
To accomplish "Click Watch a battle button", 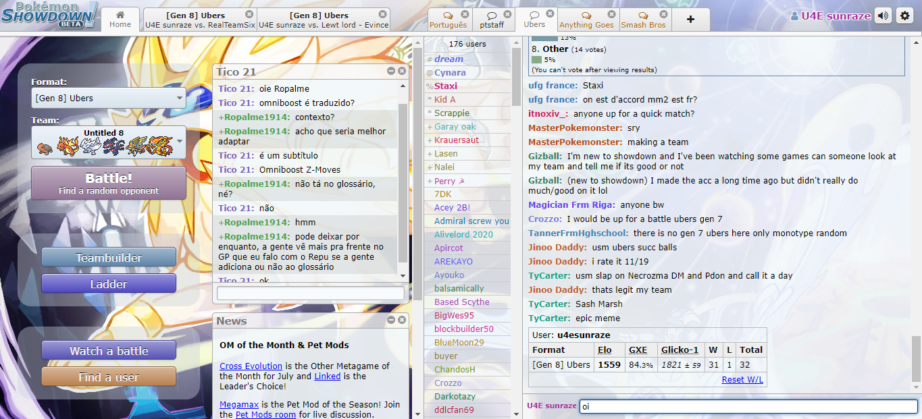I will pyautogui.click(x=109, y=351).
